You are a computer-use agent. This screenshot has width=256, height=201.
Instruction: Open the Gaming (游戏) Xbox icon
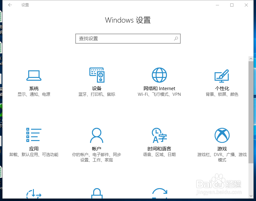coord(222,135)
